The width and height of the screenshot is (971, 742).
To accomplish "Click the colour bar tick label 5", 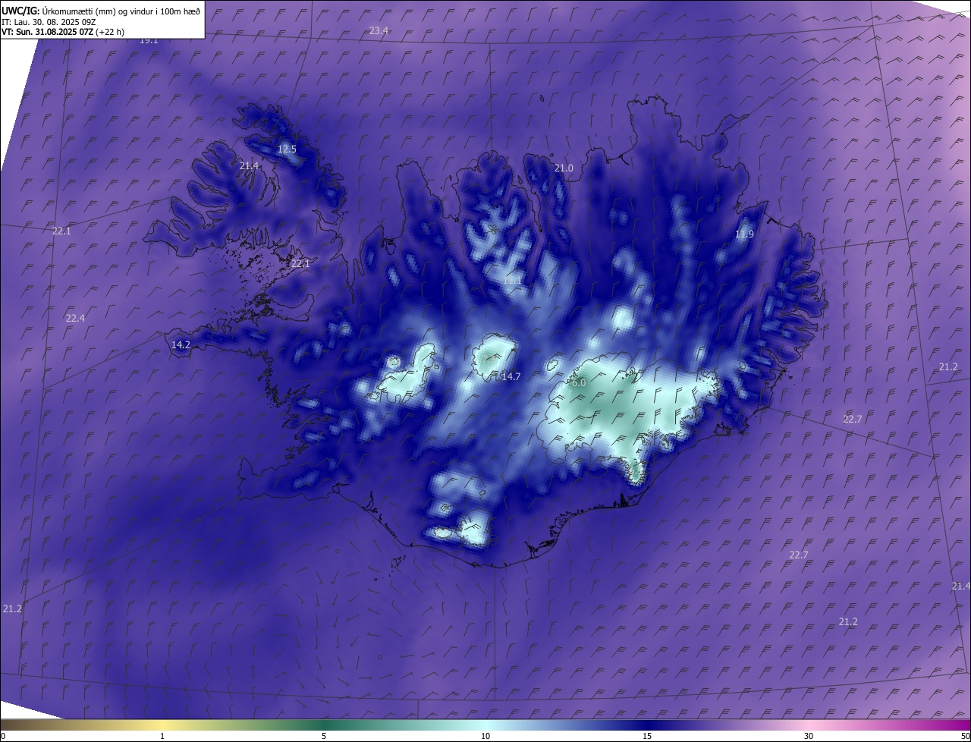I will [x=324, y=736].
